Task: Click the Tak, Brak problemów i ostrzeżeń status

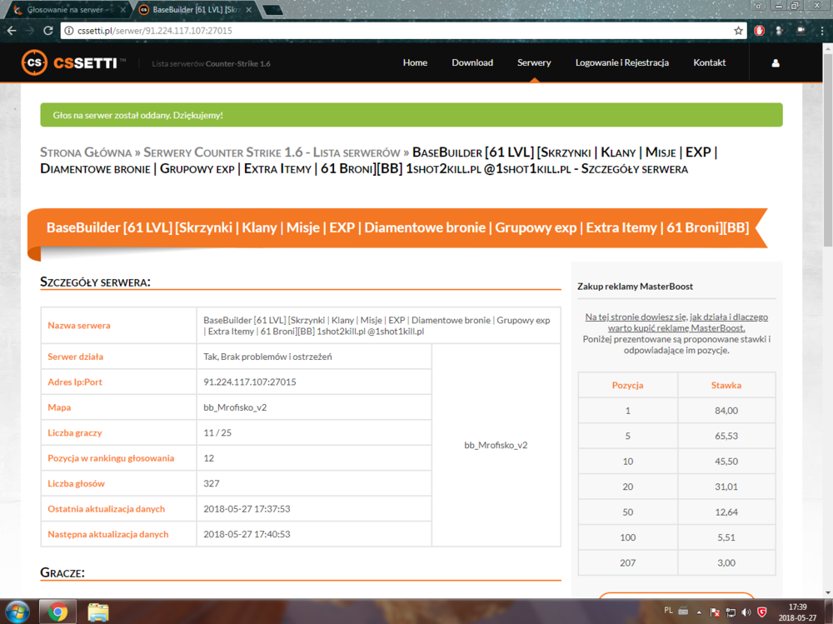Action: [x=267, y=357]
